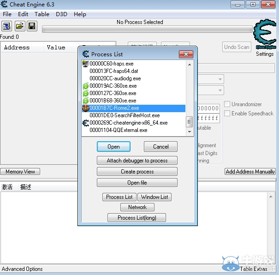The height and width of the screenshot is (275, 279).
Task: Click the scan progress bar
Action: (147, 29)
